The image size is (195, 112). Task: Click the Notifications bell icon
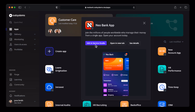(x=11, y=96)
